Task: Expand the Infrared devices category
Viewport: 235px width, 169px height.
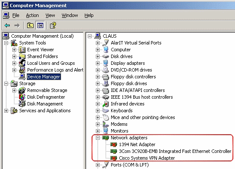Action: click(98, 104)
